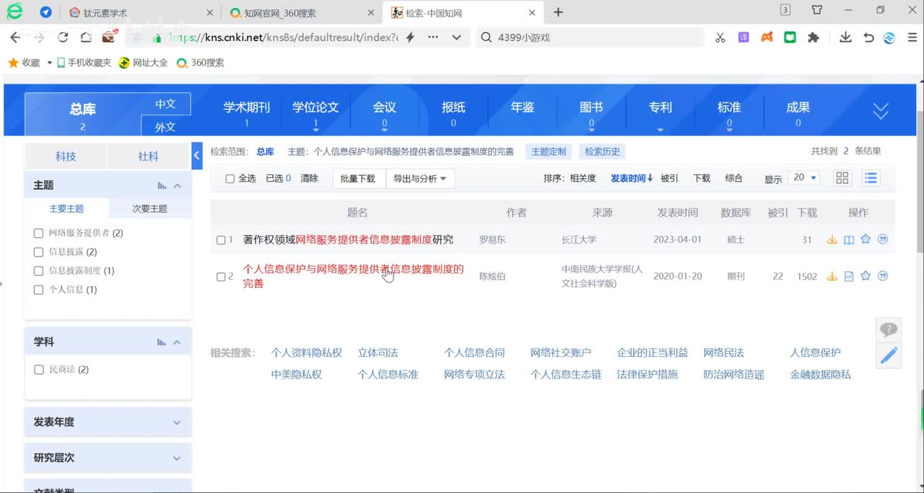
Task: Open the 次要主题 tab
Action: pos(149,208)
